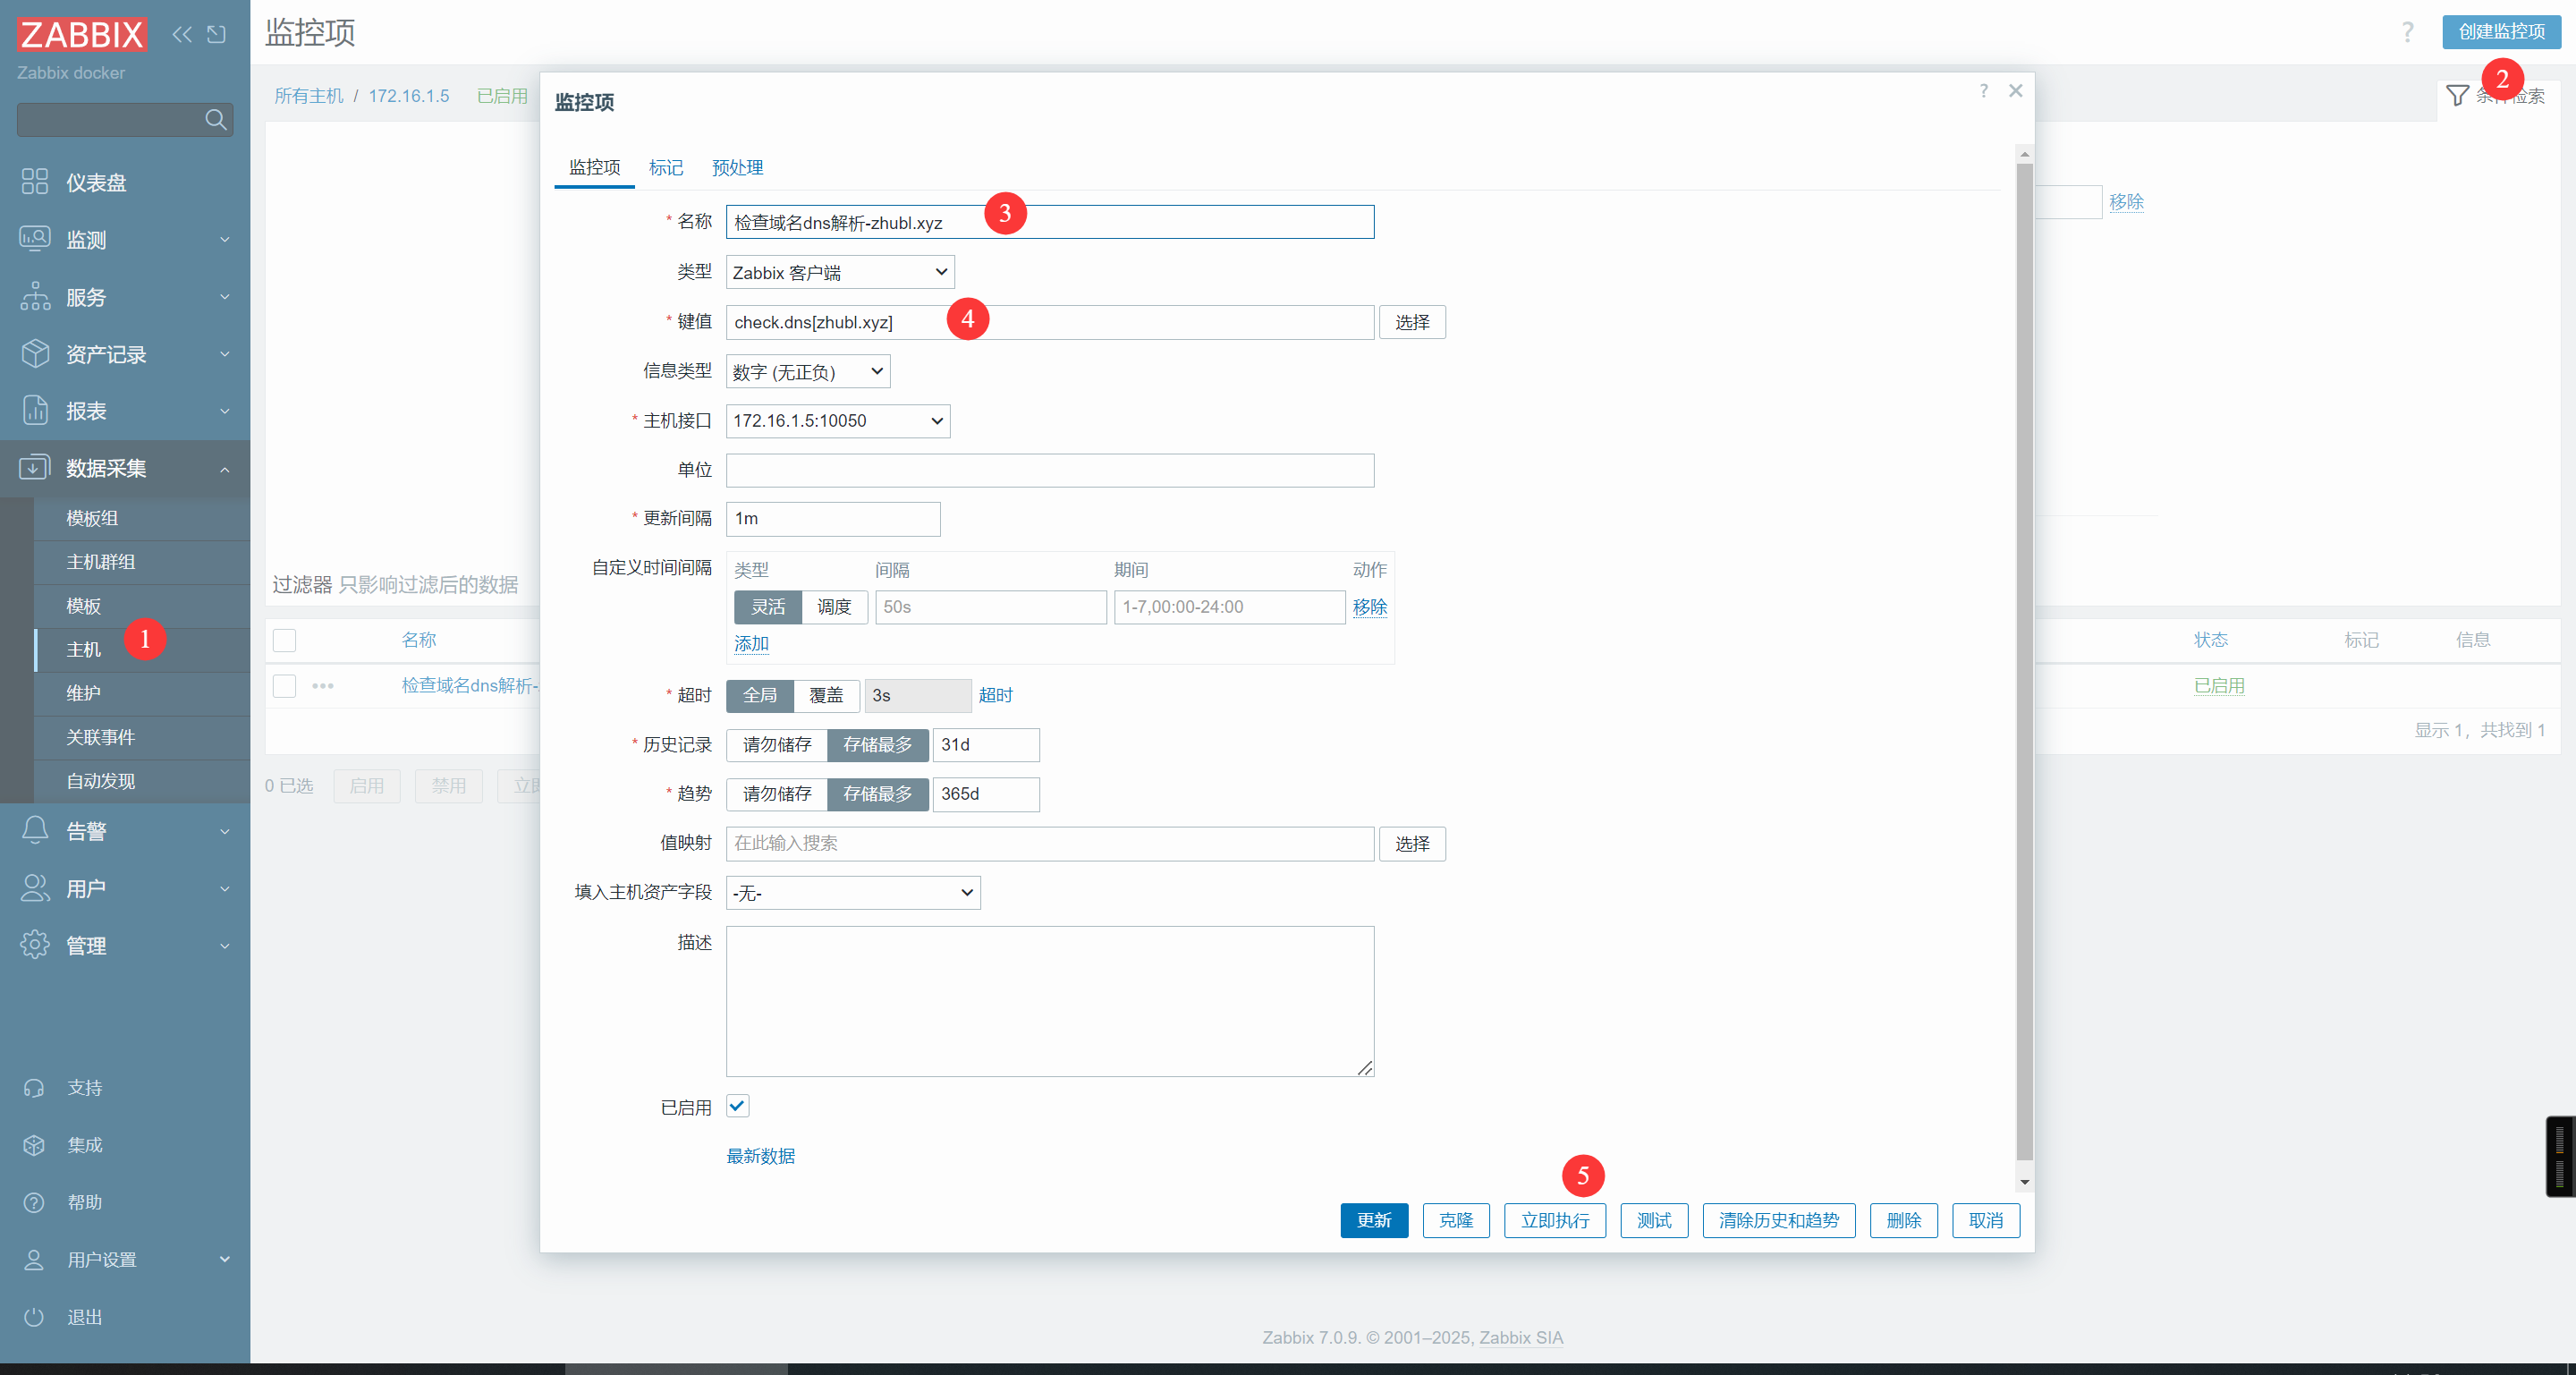This screenshot has height=1375, width=2576.
Task: Switch to the 标记 tab
Action: (x=666, y=168)
